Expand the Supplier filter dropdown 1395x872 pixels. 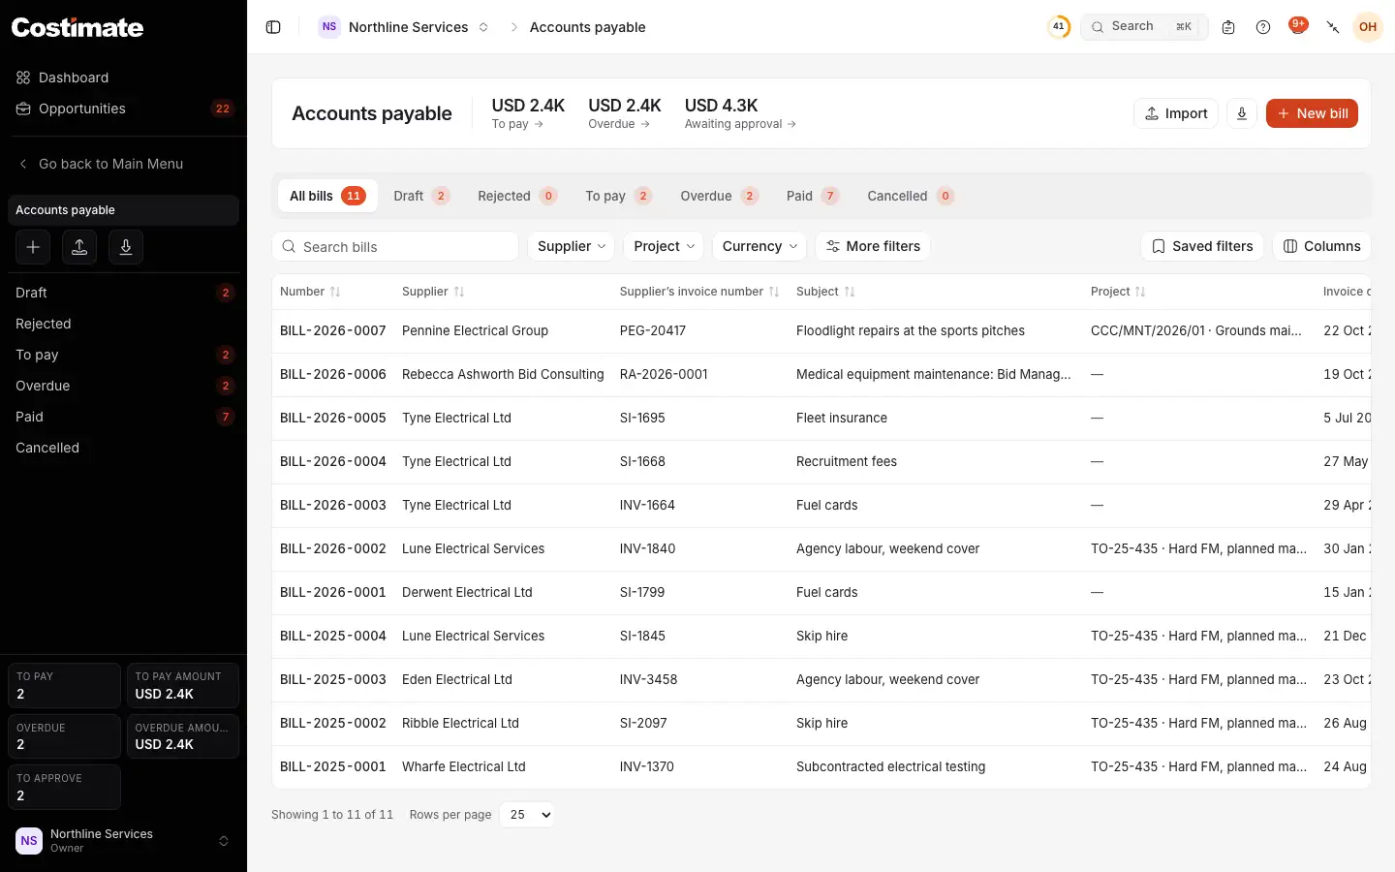point(572,246)
